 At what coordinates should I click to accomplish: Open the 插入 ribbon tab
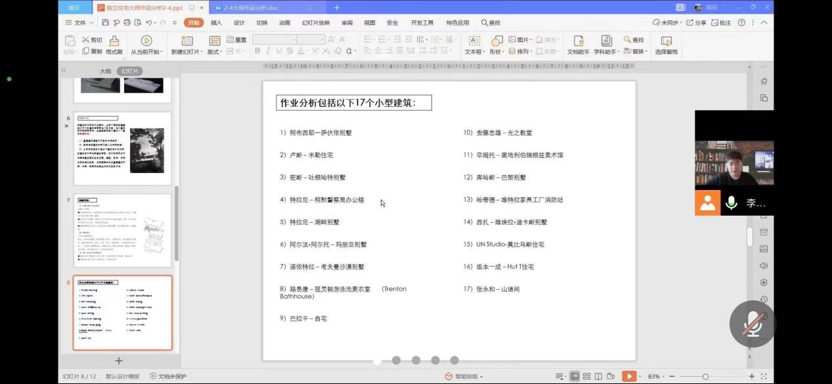click(216, 22)
